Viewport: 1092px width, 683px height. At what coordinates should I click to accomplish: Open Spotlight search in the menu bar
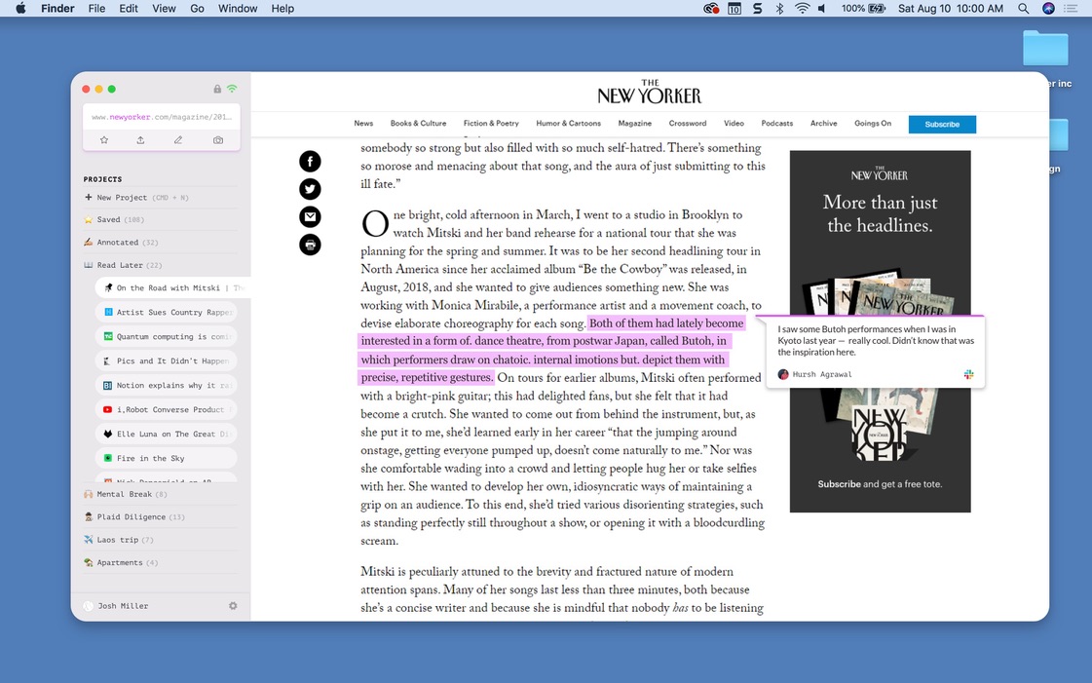click(1023, 9)
